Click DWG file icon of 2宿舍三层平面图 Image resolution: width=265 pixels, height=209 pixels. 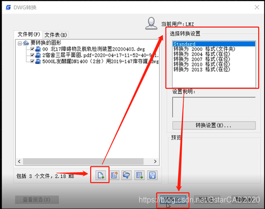pyautogui.click(x=38, y=55)
